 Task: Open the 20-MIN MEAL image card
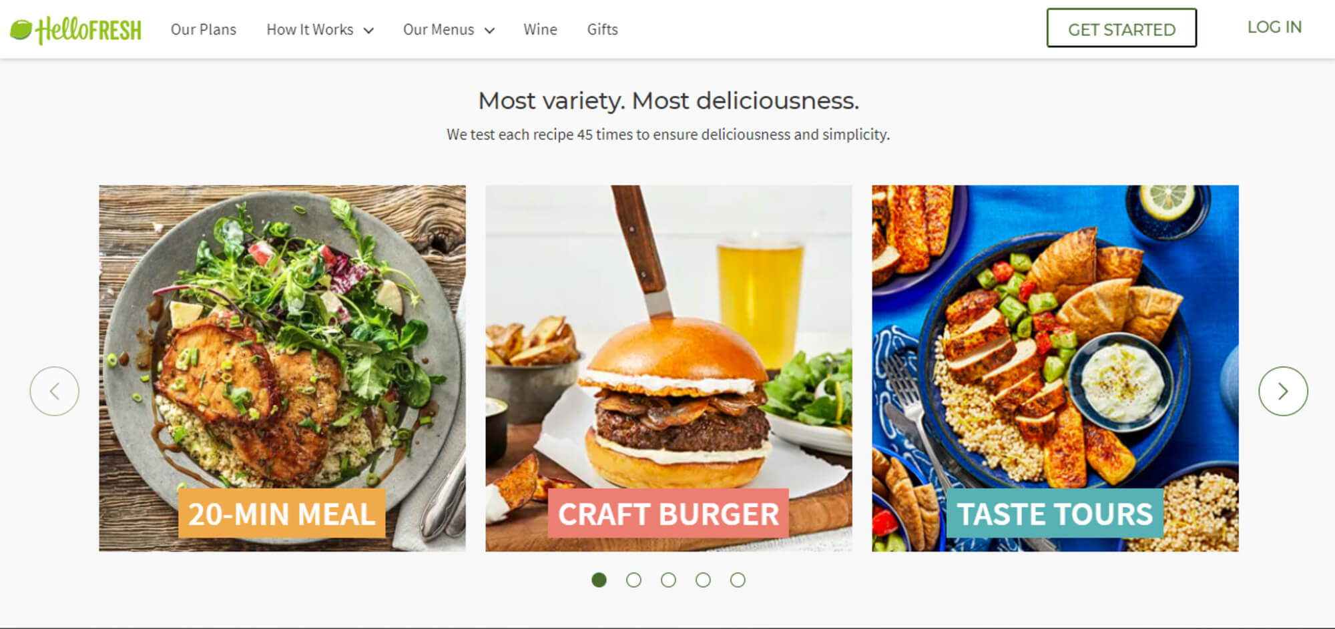[x=282, y=368]
